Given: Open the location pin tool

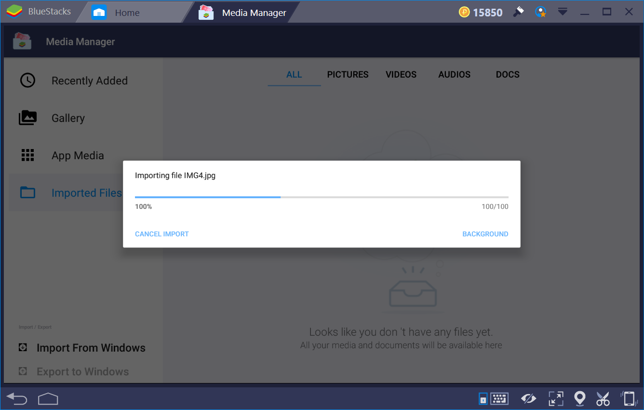Looking at the screenshot, I should coord(580,398).
